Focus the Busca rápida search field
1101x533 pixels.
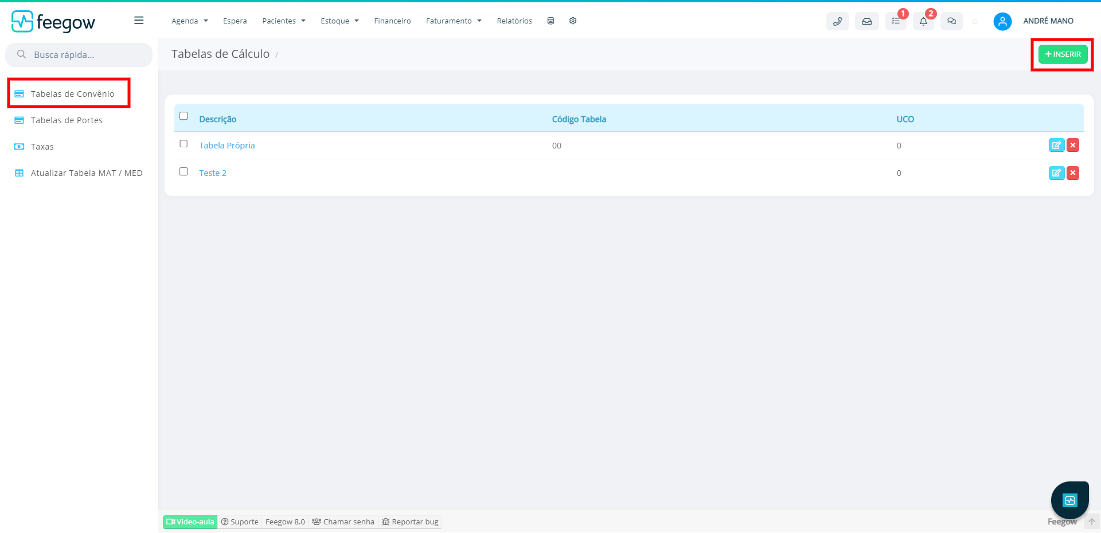click(x=79, y=55)
